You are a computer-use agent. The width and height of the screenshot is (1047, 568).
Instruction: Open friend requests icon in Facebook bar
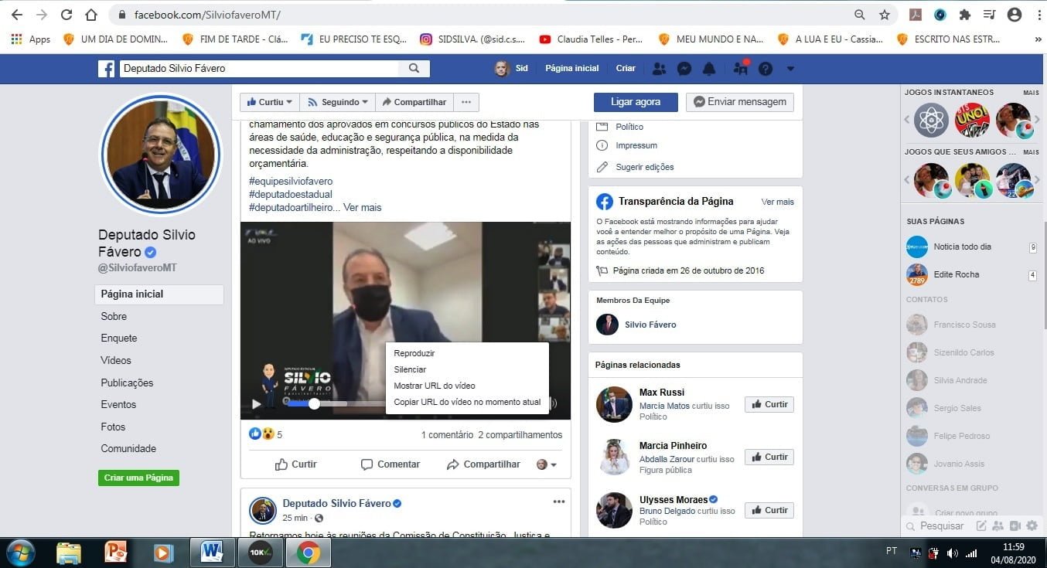tap(659, 69)
